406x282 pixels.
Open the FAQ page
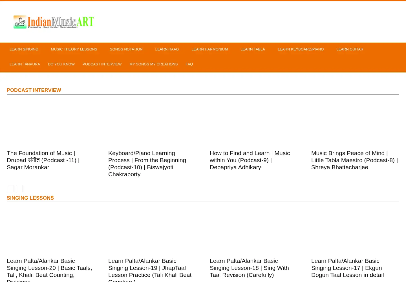coord(189,64)
